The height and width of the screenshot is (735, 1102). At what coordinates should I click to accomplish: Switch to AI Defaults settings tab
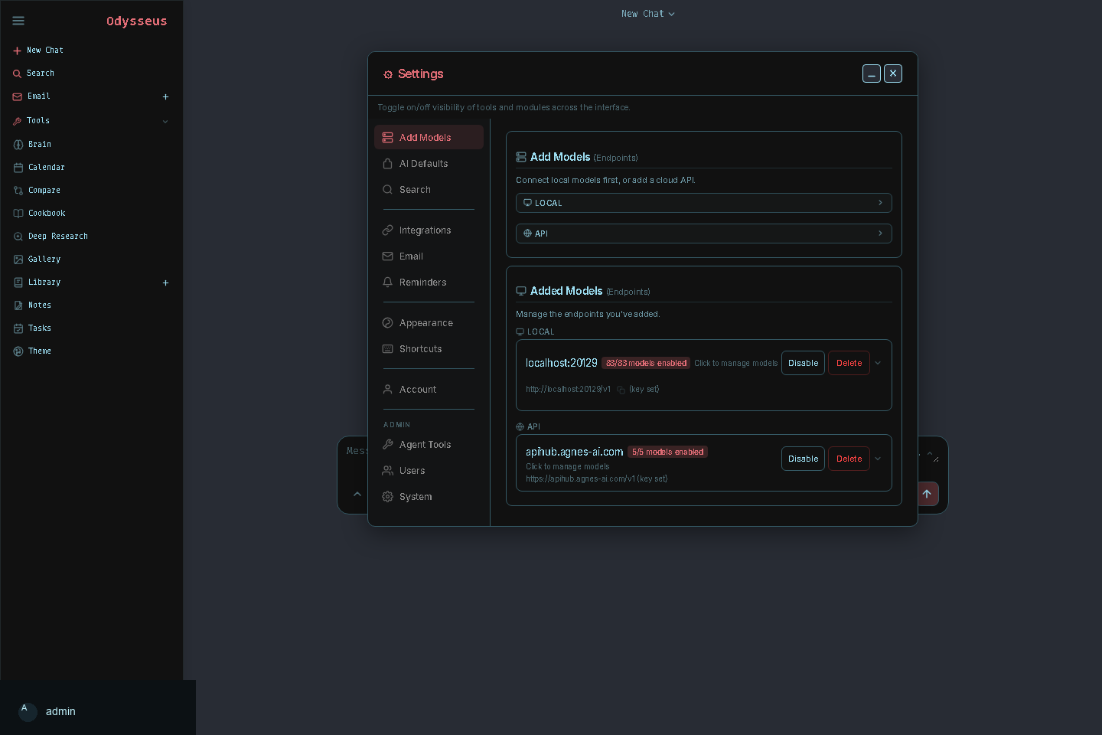tap(429, 163)
